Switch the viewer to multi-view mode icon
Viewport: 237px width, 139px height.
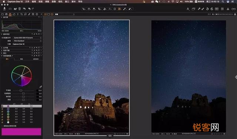pos(45,14)
